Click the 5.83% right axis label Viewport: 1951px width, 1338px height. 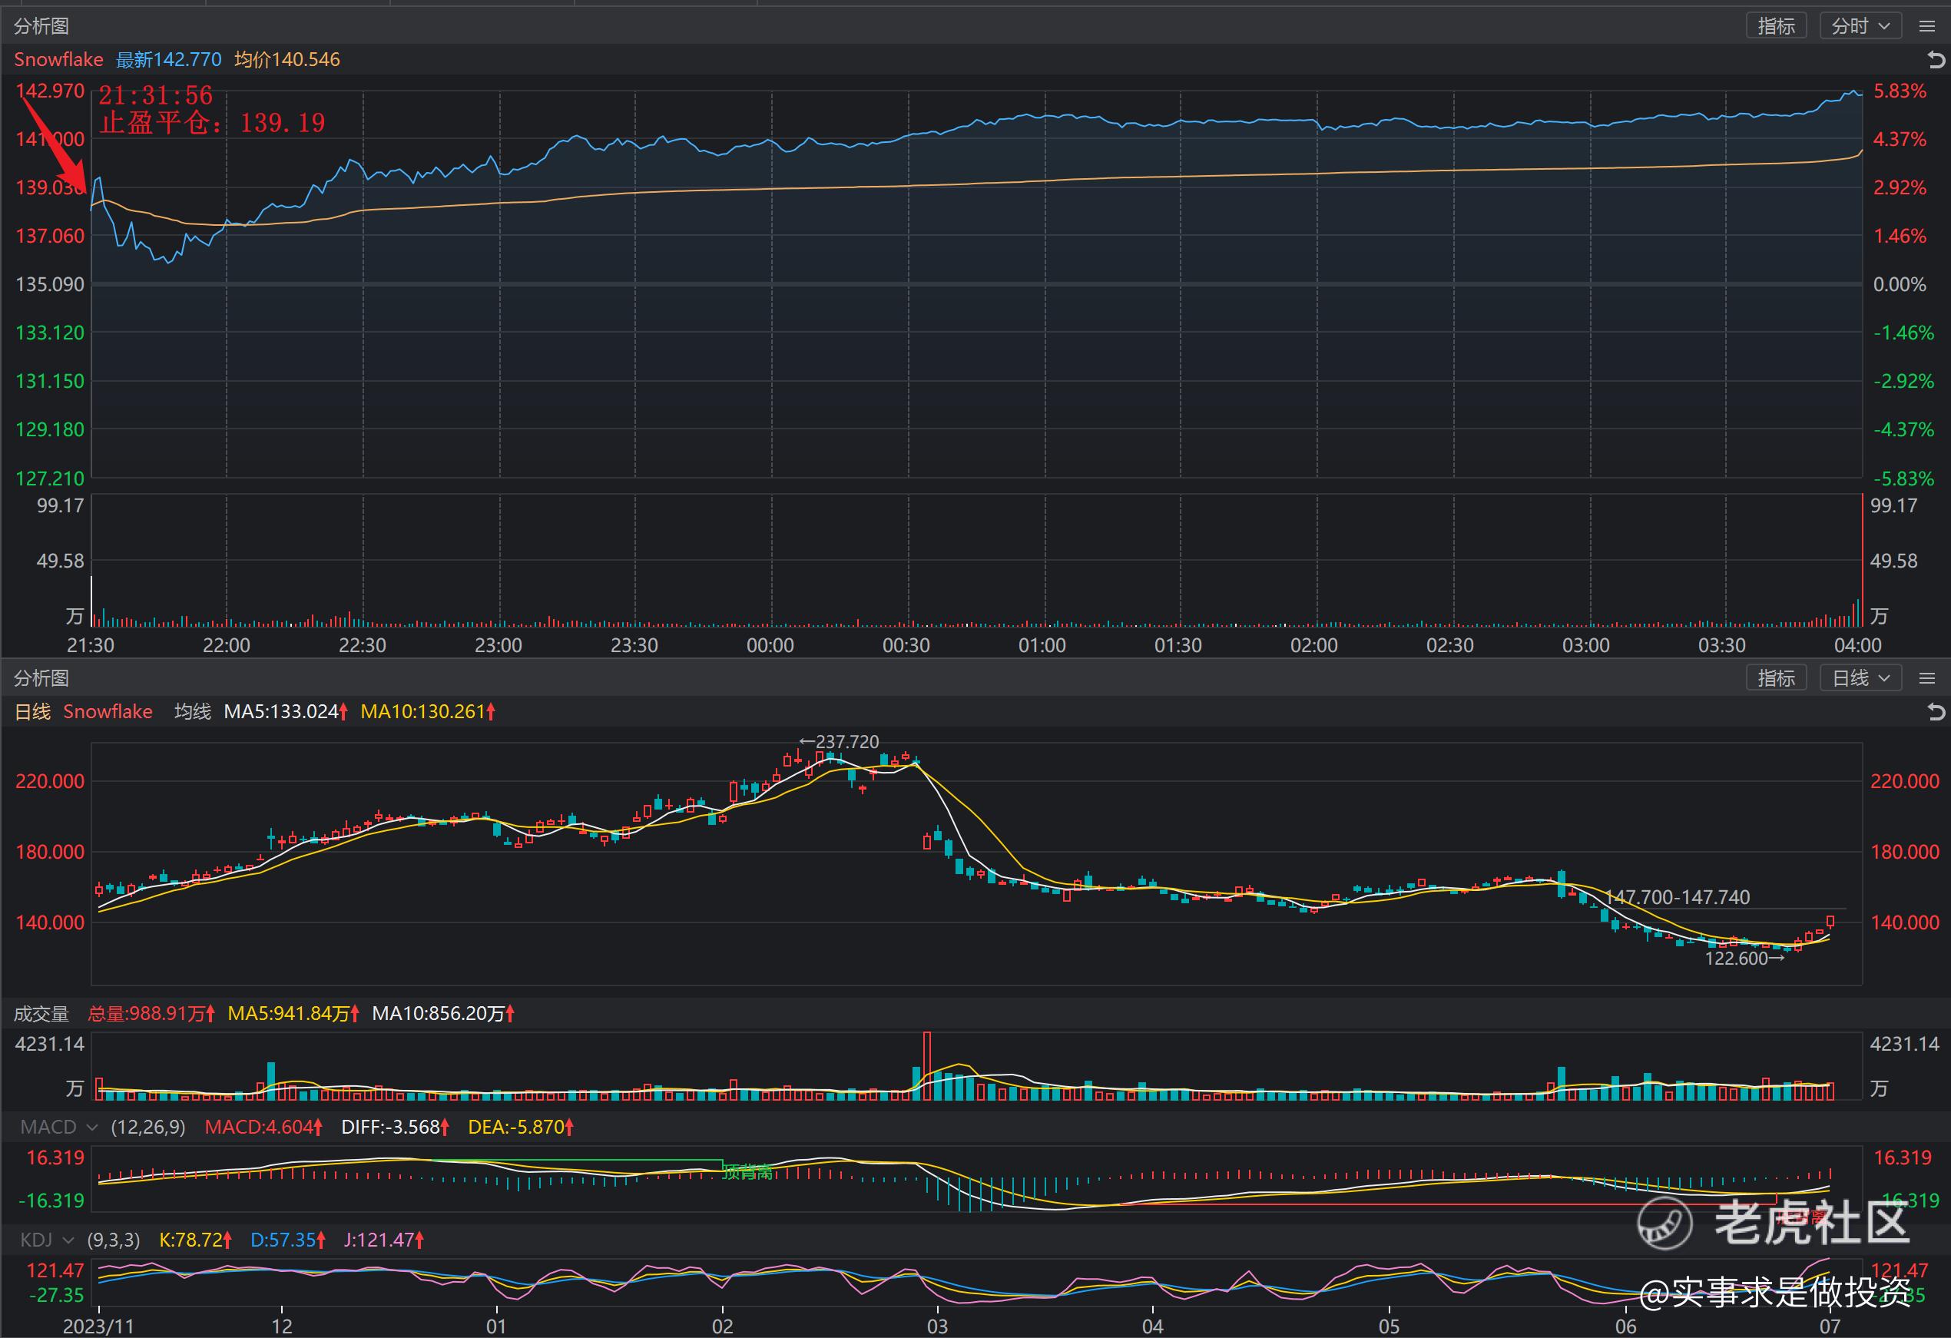[1900, 91]
